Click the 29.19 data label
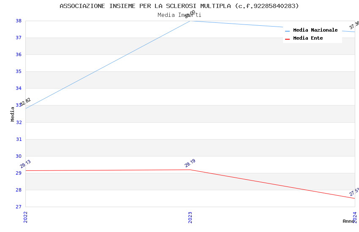The width and height of the screenshot is (359, 232). tap(190, 163)
